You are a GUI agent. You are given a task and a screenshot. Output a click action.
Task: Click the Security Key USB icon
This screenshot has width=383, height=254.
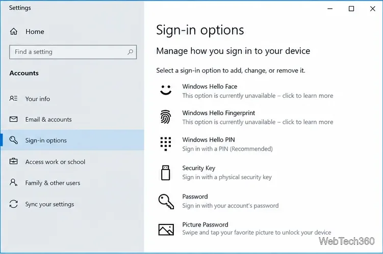pyautogui.click(x=166, y=173)
